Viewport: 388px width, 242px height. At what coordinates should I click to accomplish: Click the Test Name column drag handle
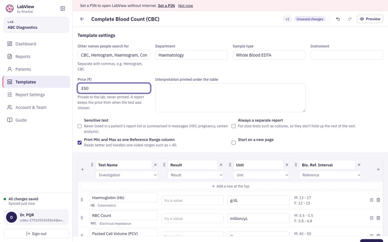click(92, 165)
